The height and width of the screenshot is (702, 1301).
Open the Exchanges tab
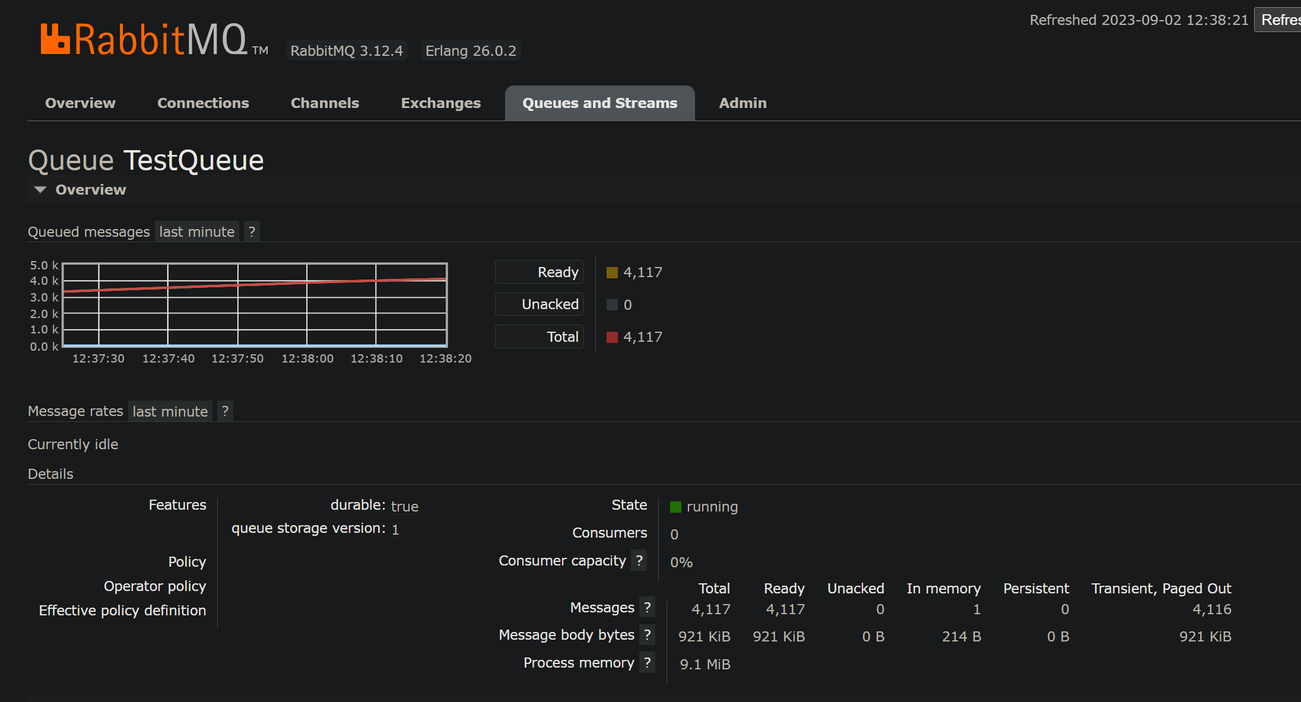tap(440, 103)
